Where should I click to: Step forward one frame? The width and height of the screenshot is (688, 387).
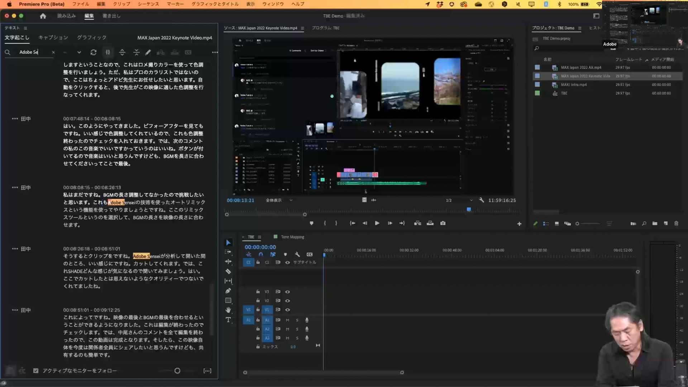(x=390, y=223)
